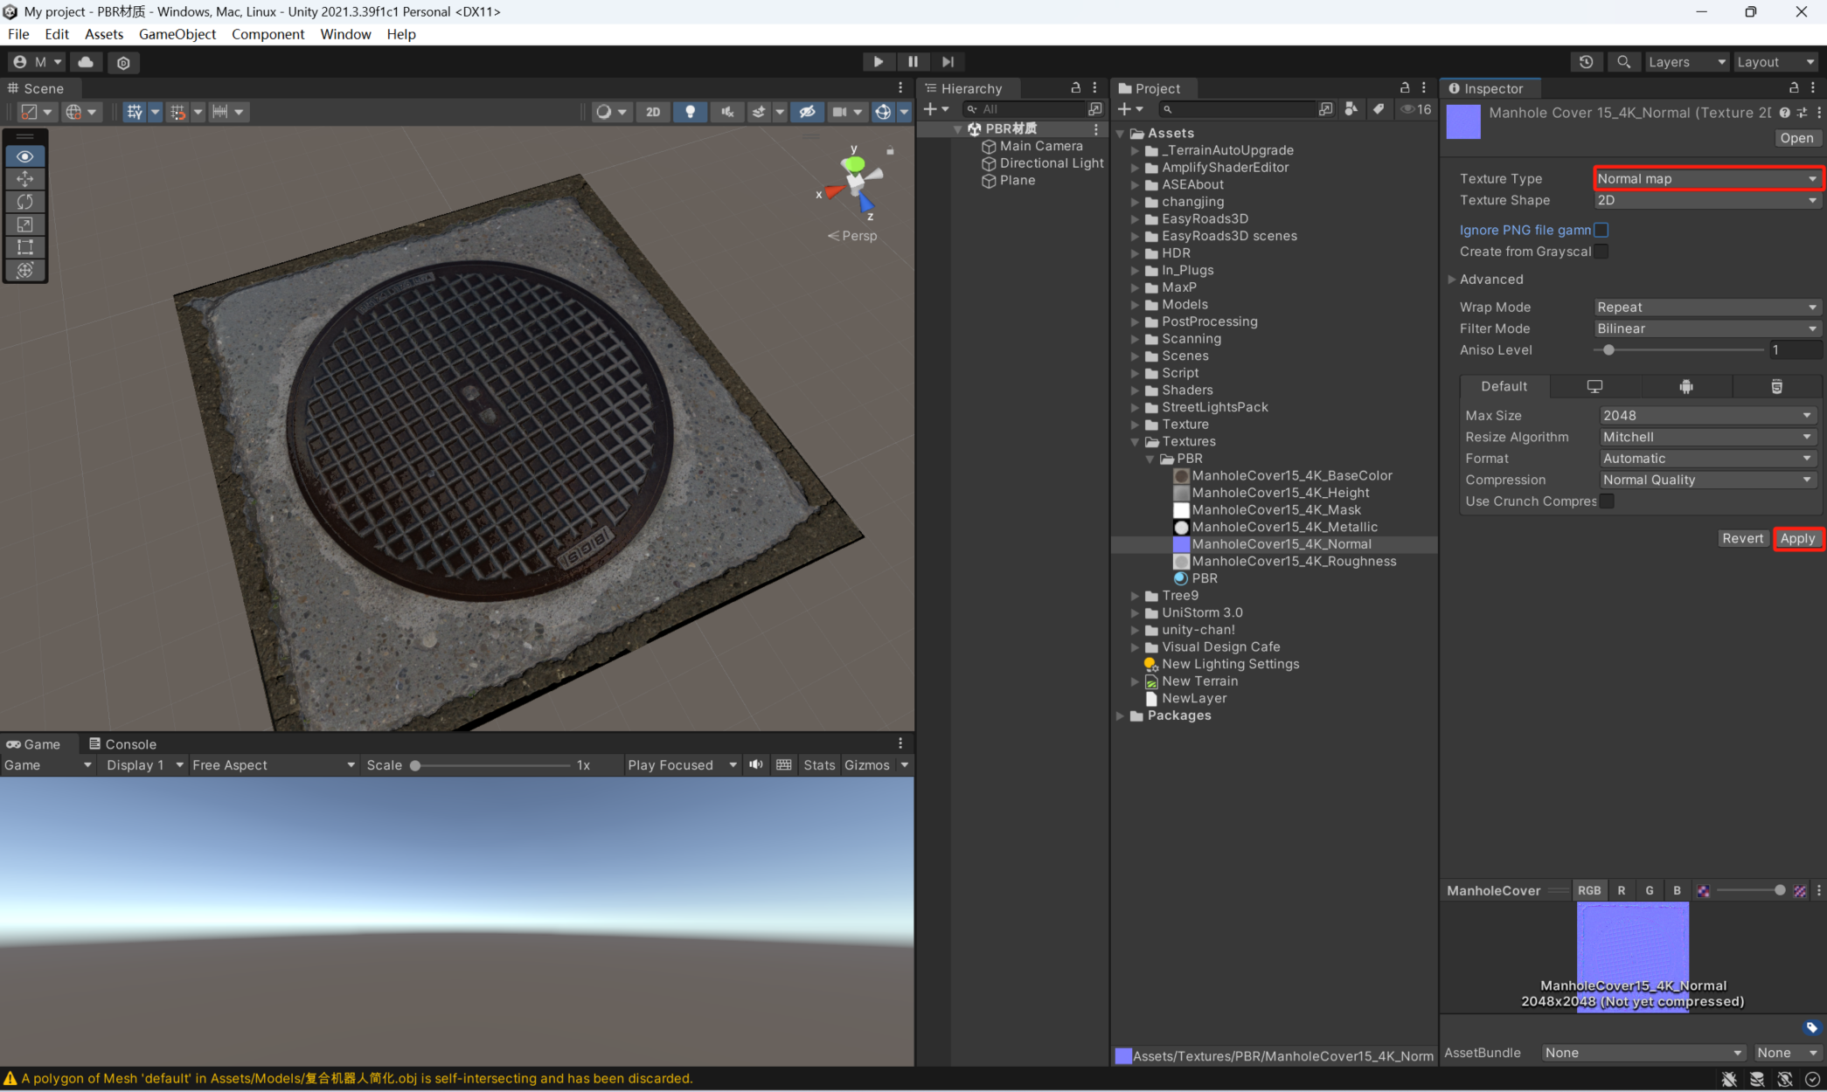Enable Ignore PNG file gamma checkbox
This screenshot has height=1092, width=1827.
pyautogui.click(x=1601, y=230)
